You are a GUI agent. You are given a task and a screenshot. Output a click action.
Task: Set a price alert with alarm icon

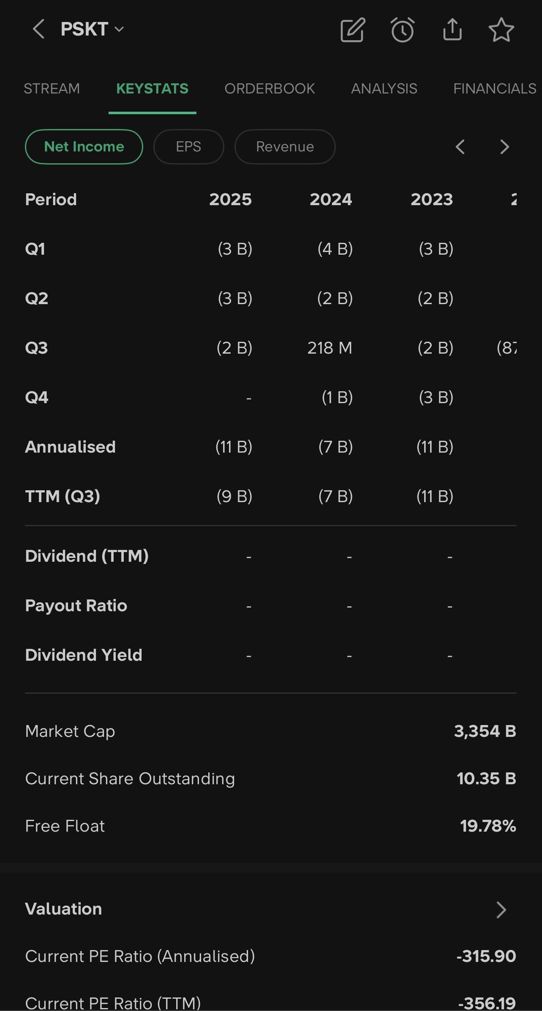pos(402,30)
